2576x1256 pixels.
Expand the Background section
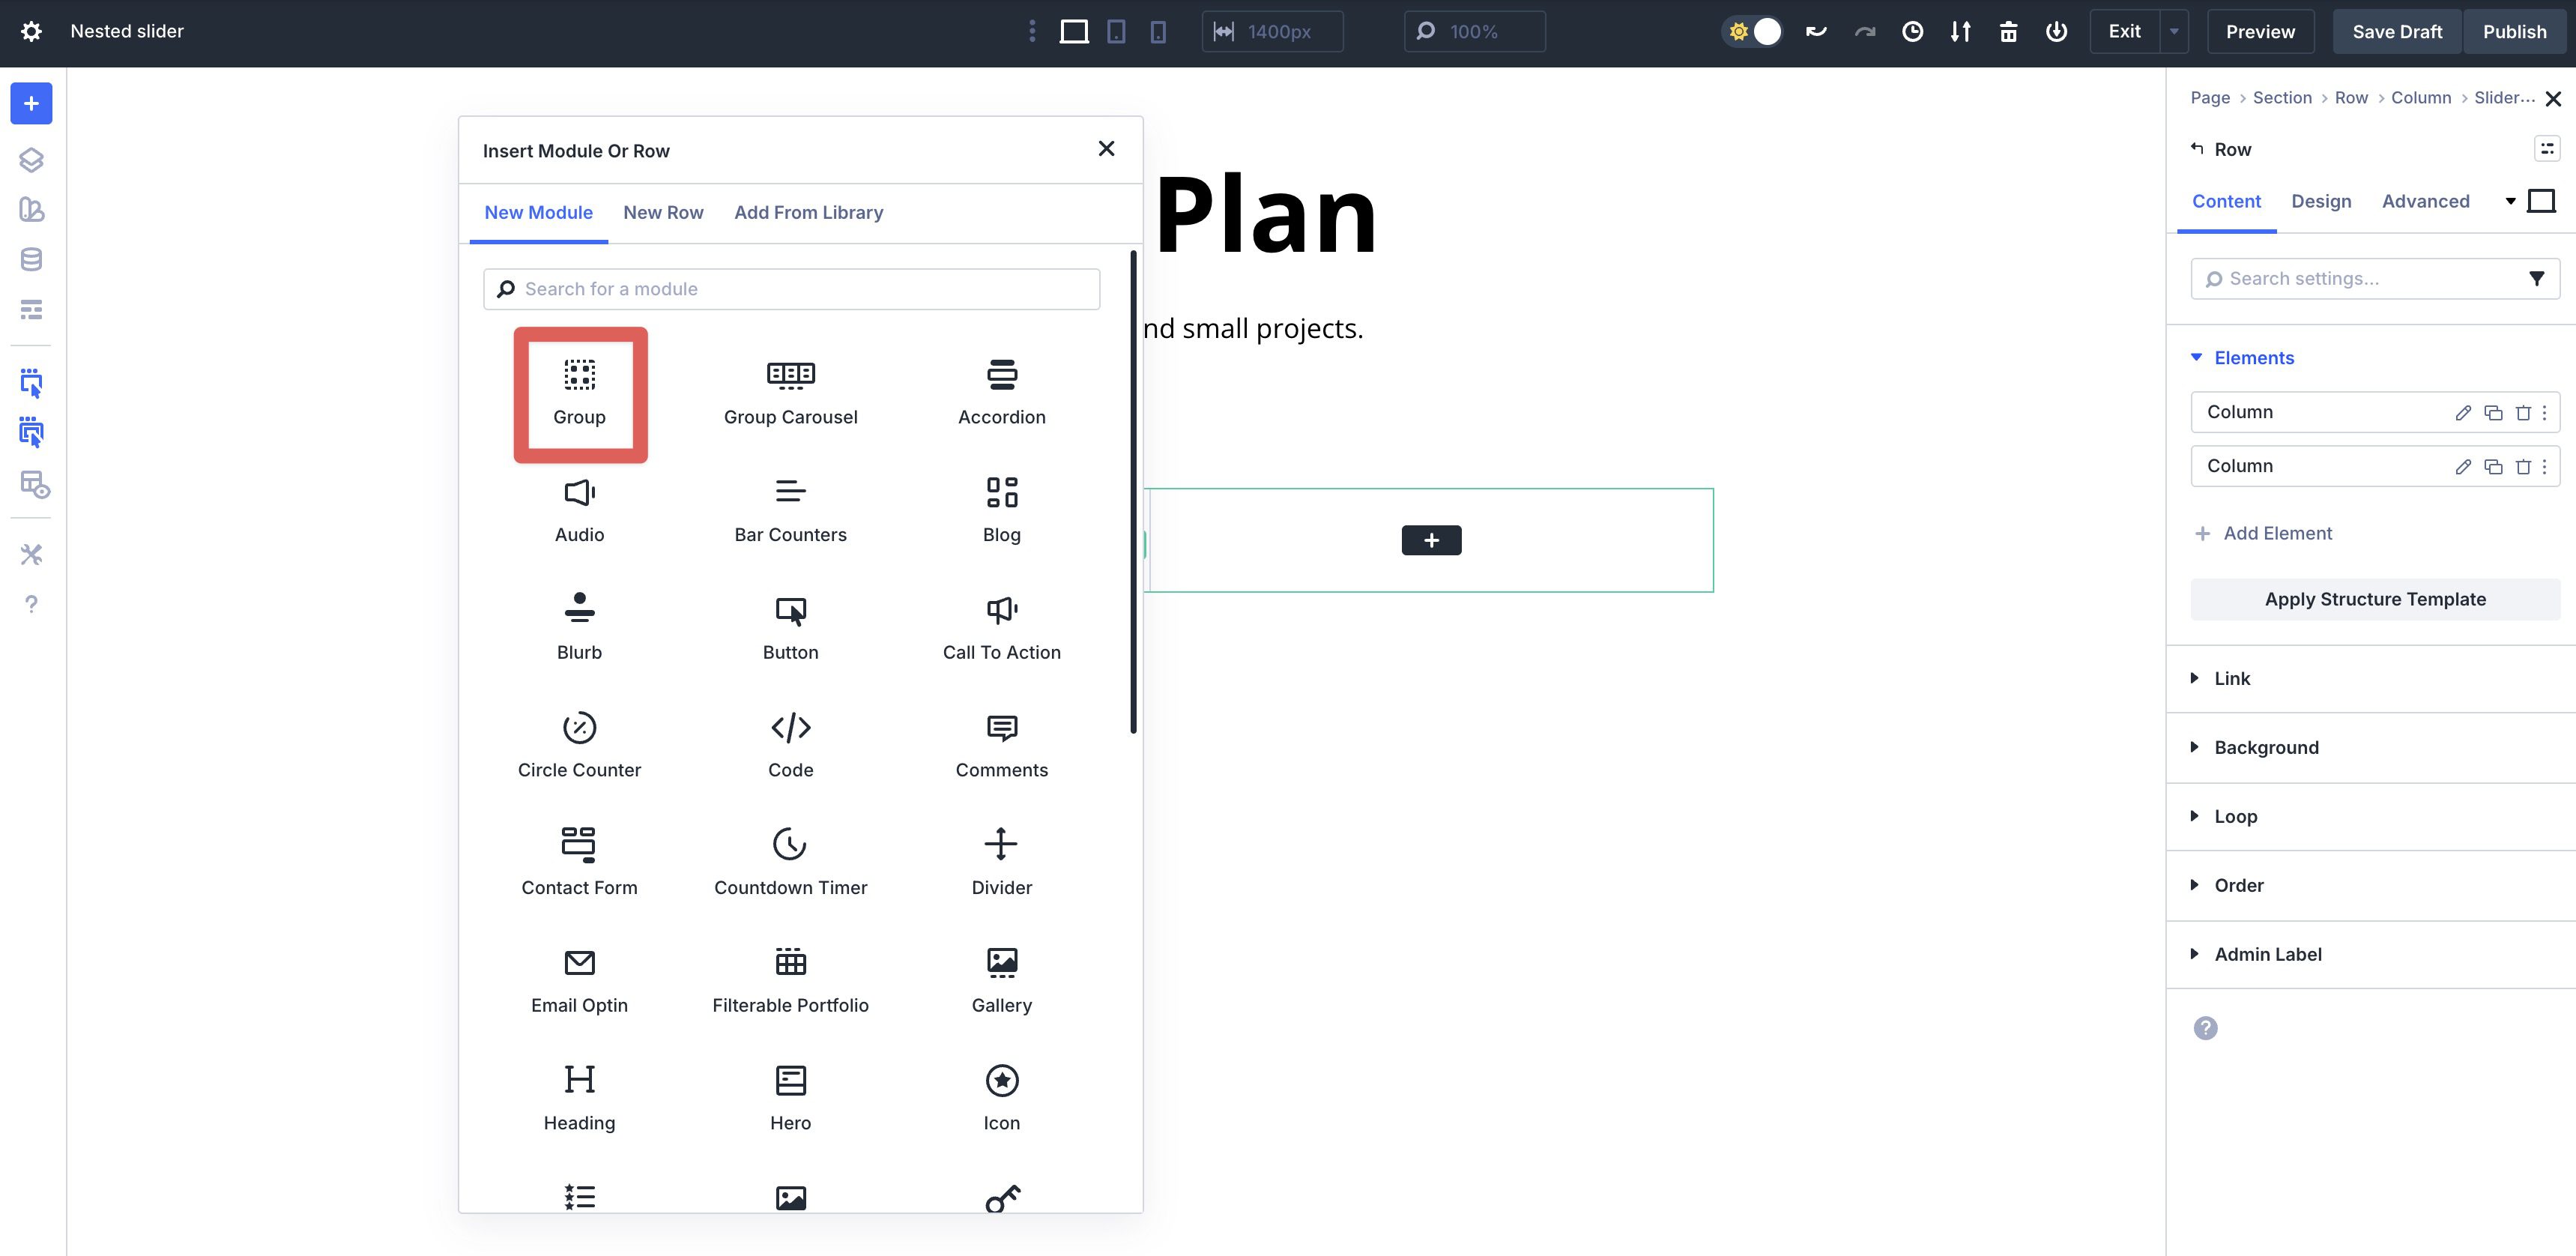point(2266,747)
